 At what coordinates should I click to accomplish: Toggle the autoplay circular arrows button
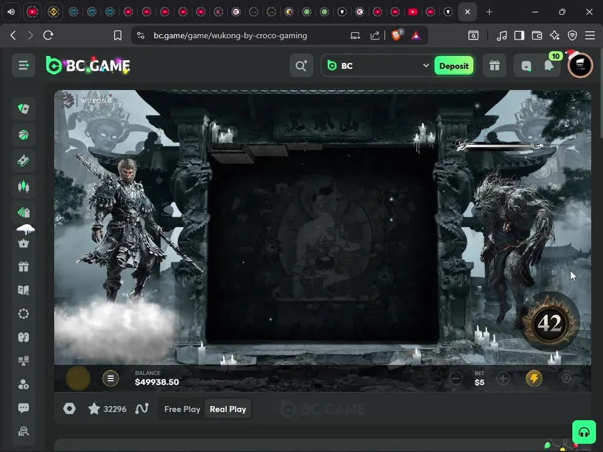coord(566,379)
